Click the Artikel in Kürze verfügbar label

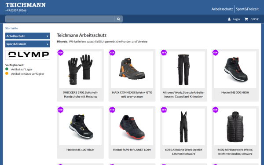[28, 74]
